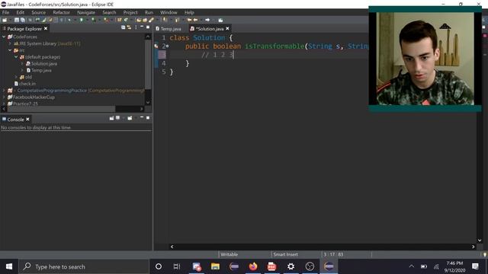Go to the previous edit location arrow

pyautogui.click(x=189, y=20)
